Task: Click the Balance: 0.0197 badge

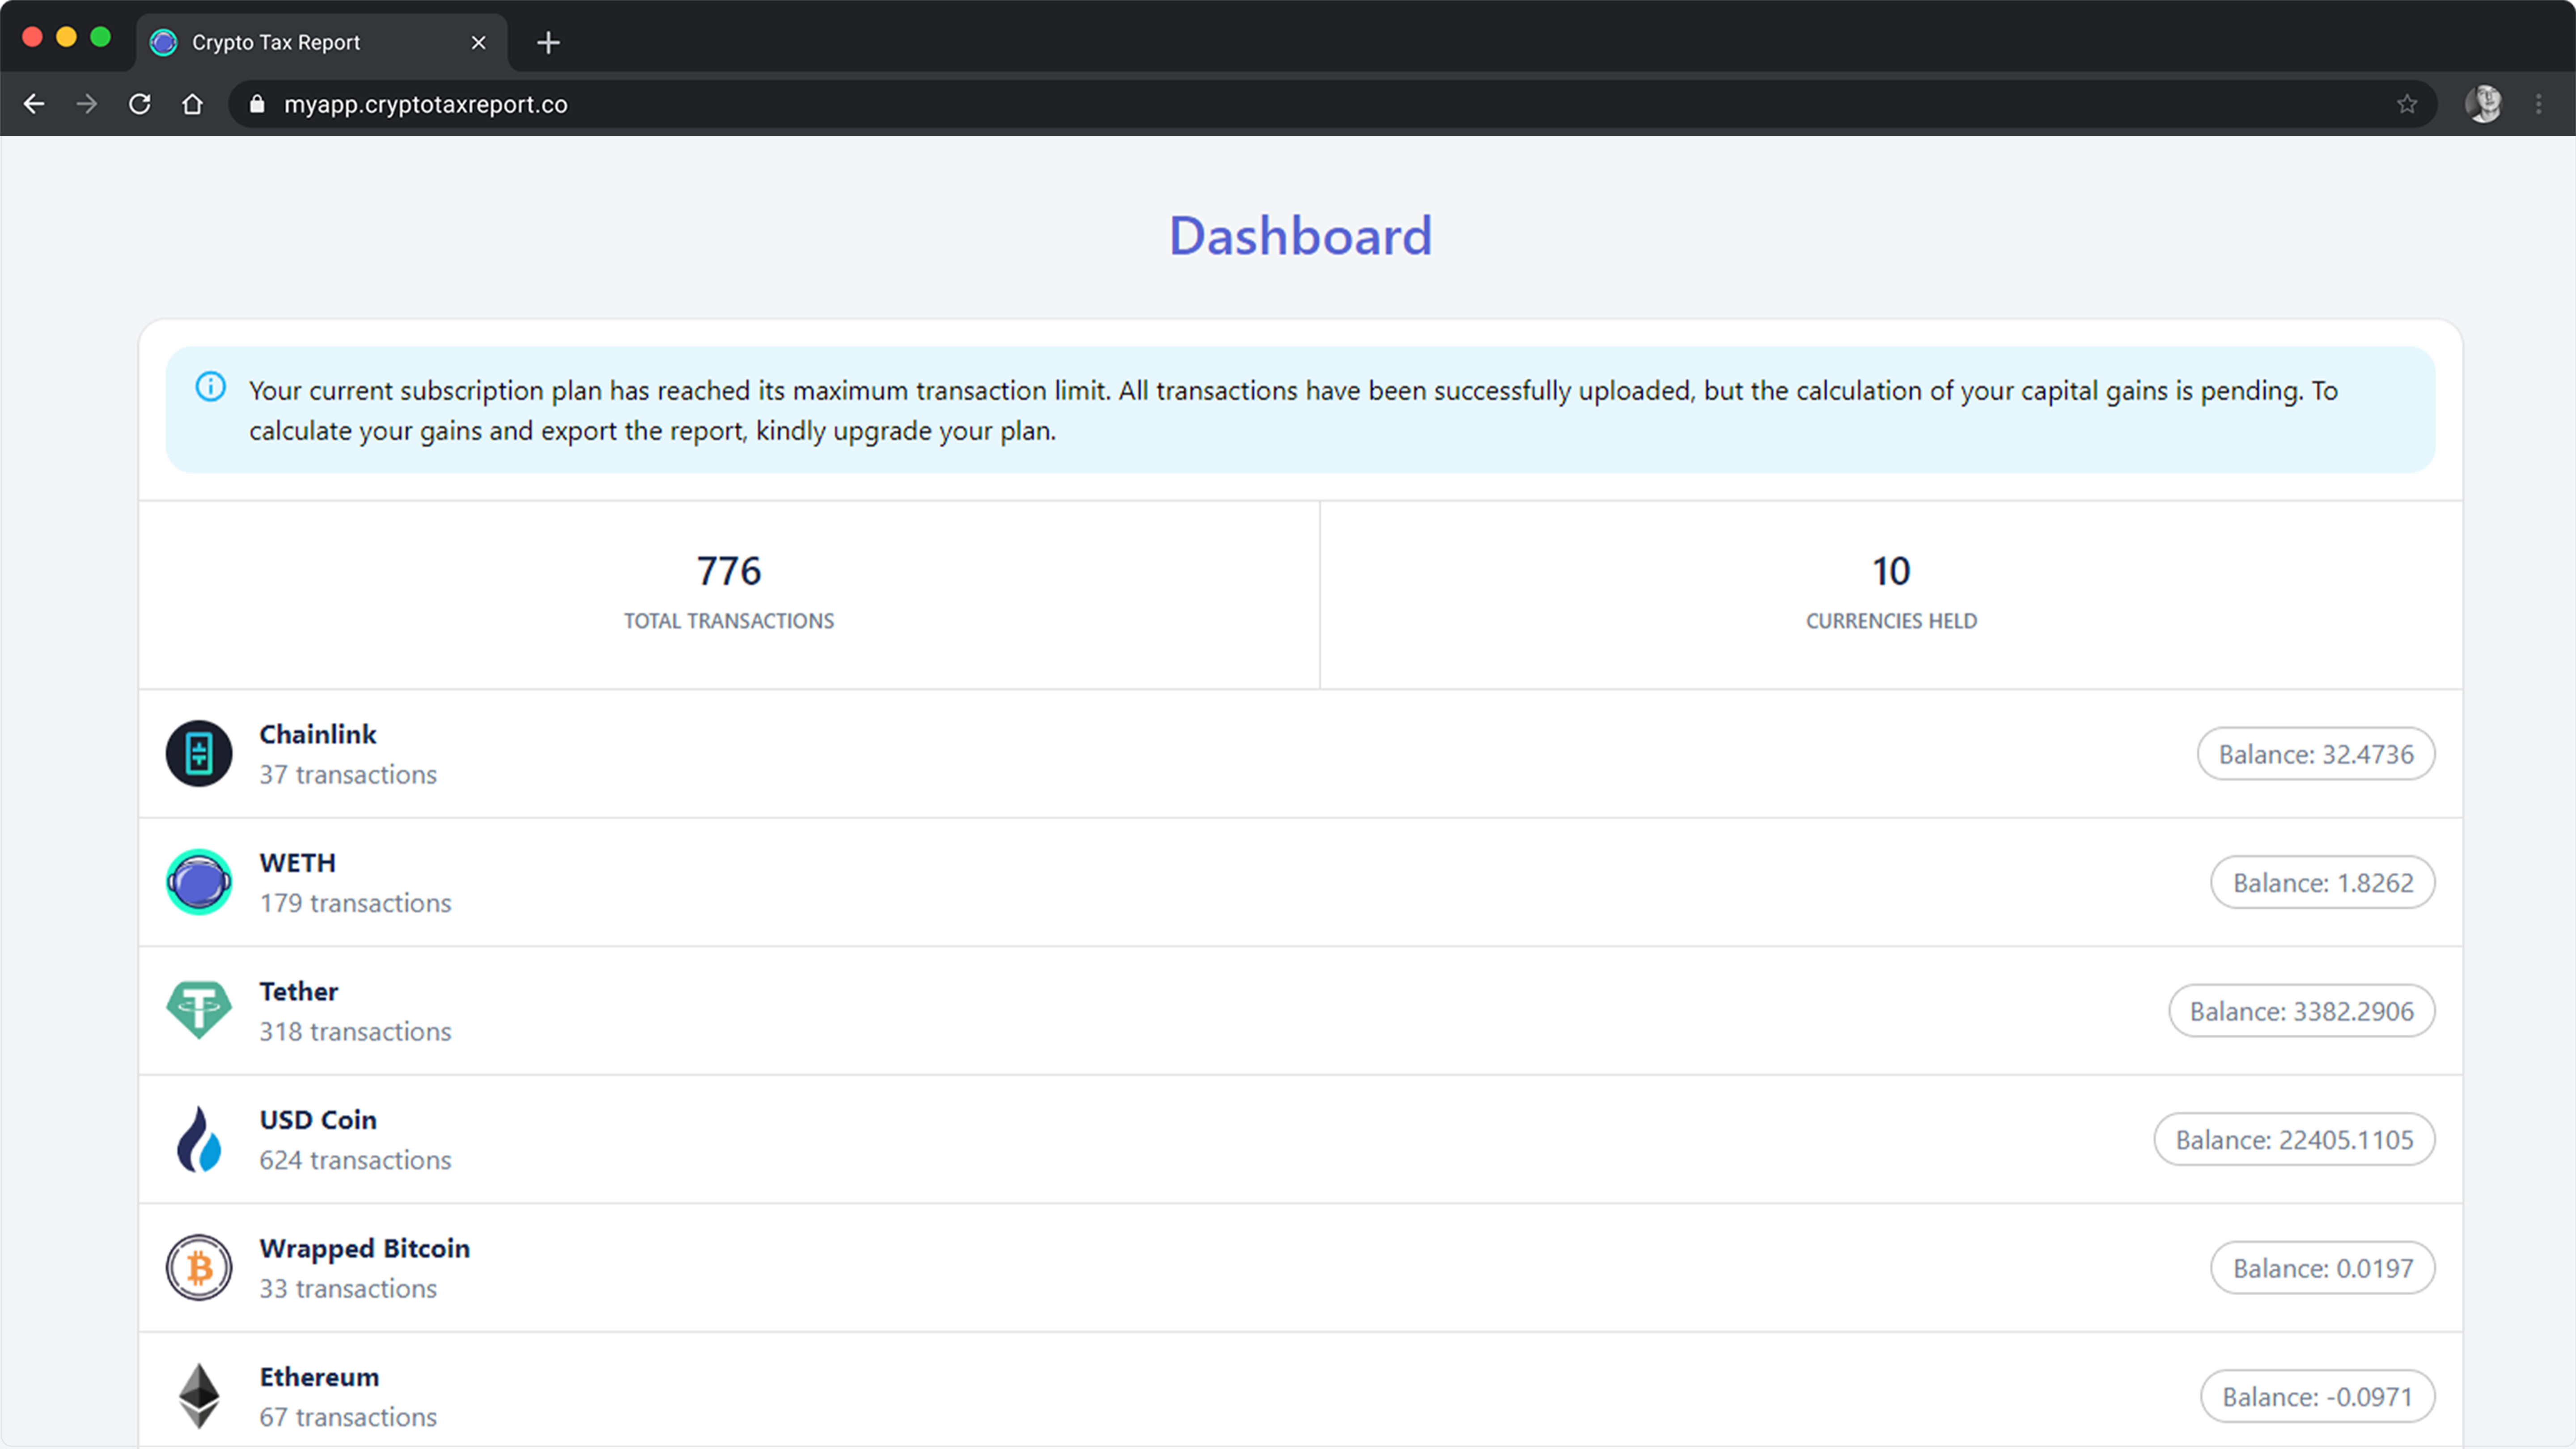Action: coord(2322,1268)
